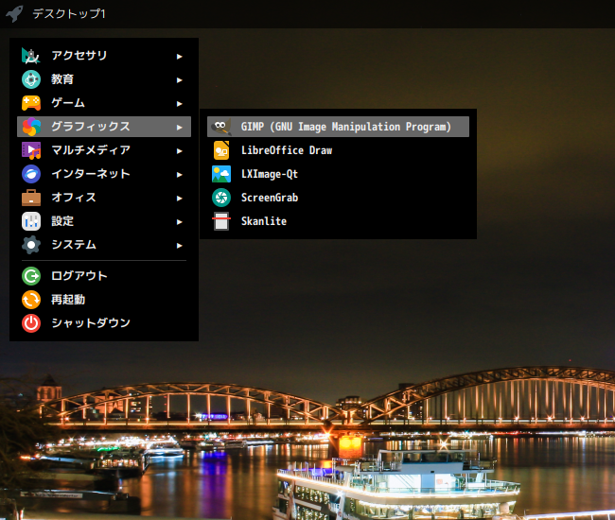
Task: Open the ゲーム menu category
Action: click(x=104, y=103)
